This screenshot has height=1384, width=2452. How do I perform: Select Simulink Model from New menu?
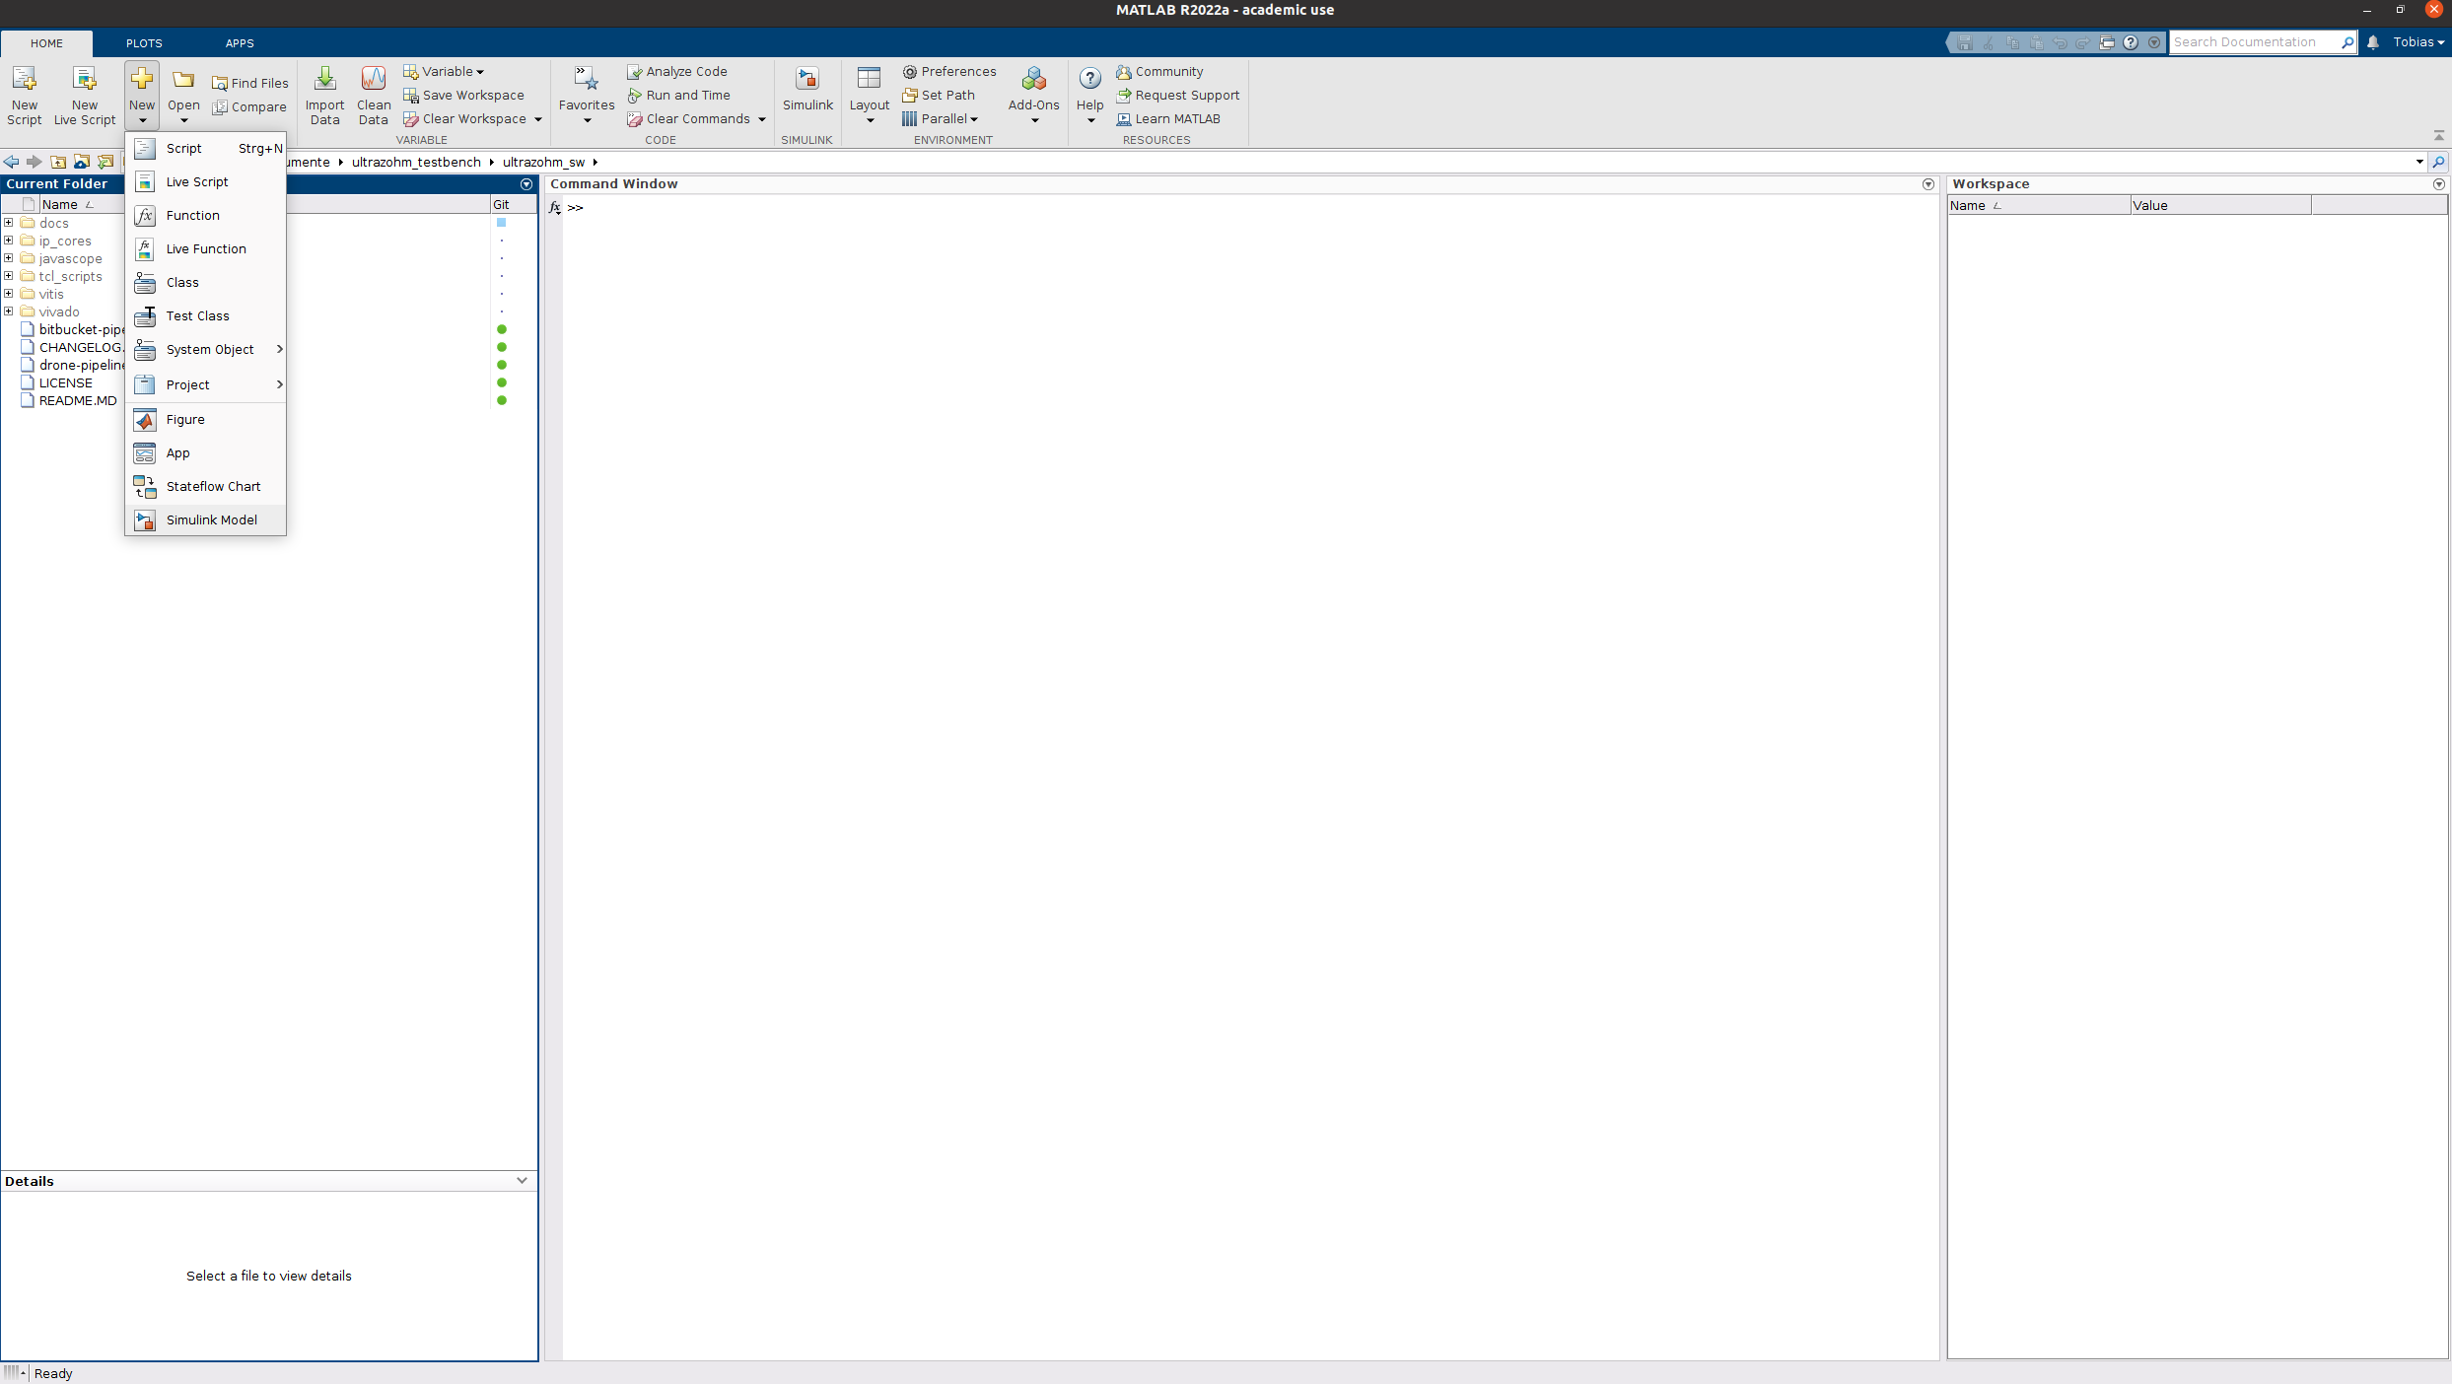pyautogui.click(x=211, y=519)
